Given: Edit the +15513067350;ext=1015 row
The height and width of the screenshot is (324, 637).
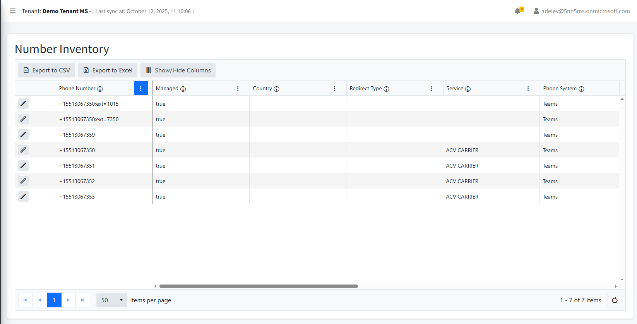Looking at the screenshot, I should coord(23,104).
